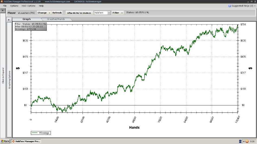Open the Help menu
Viewport: 257px width, 144px height.
[x=41, y=6]
